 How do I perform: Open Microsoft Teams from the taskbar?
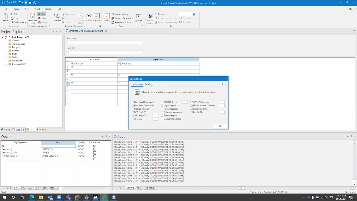coord(68,197)
